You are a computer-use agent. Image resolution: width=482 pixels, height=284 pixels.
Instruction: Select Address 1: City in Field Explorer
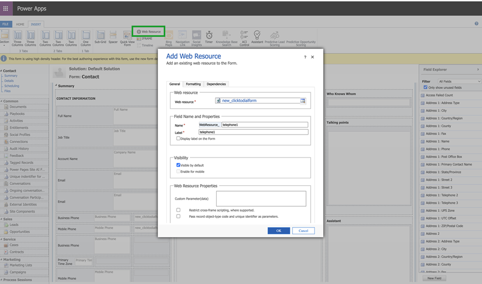click(436, 111)
